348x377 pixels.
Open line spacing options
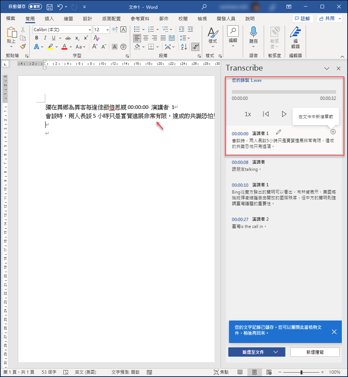pyautogui.click(x=185, y=38)
